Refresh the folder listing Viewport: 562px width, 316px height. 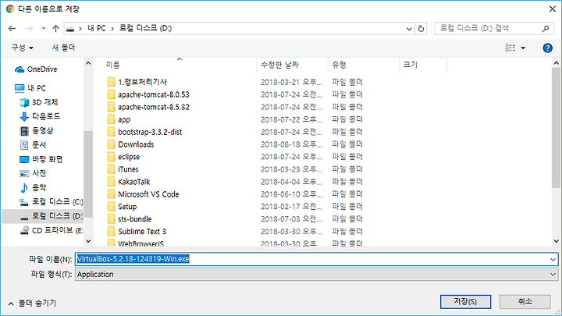tap(421, 28)
